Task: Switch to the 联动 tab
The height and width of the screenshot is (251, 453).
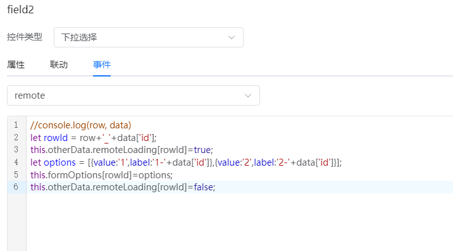Action: [59, 64]
